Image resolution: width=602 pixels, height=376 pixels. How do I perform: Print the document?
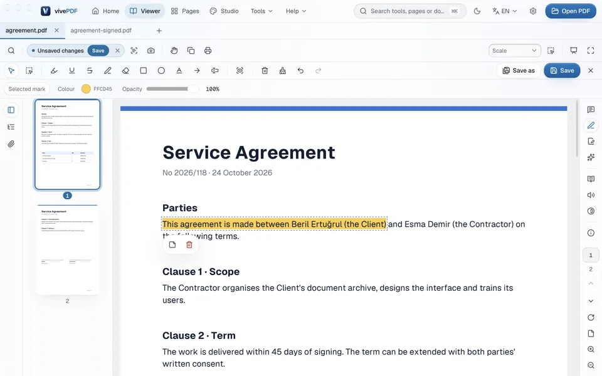(208, 51)
